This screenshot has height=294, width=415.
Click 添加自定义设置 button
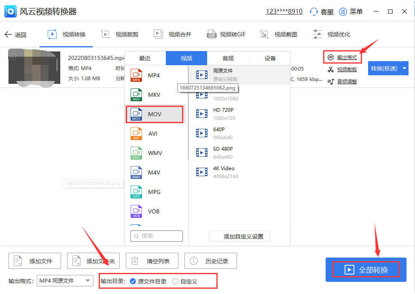click(x=239, y=236)
